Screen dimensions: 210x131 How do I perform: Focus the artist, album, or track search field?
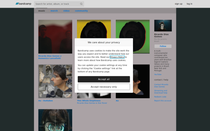(x=59, y=4)
